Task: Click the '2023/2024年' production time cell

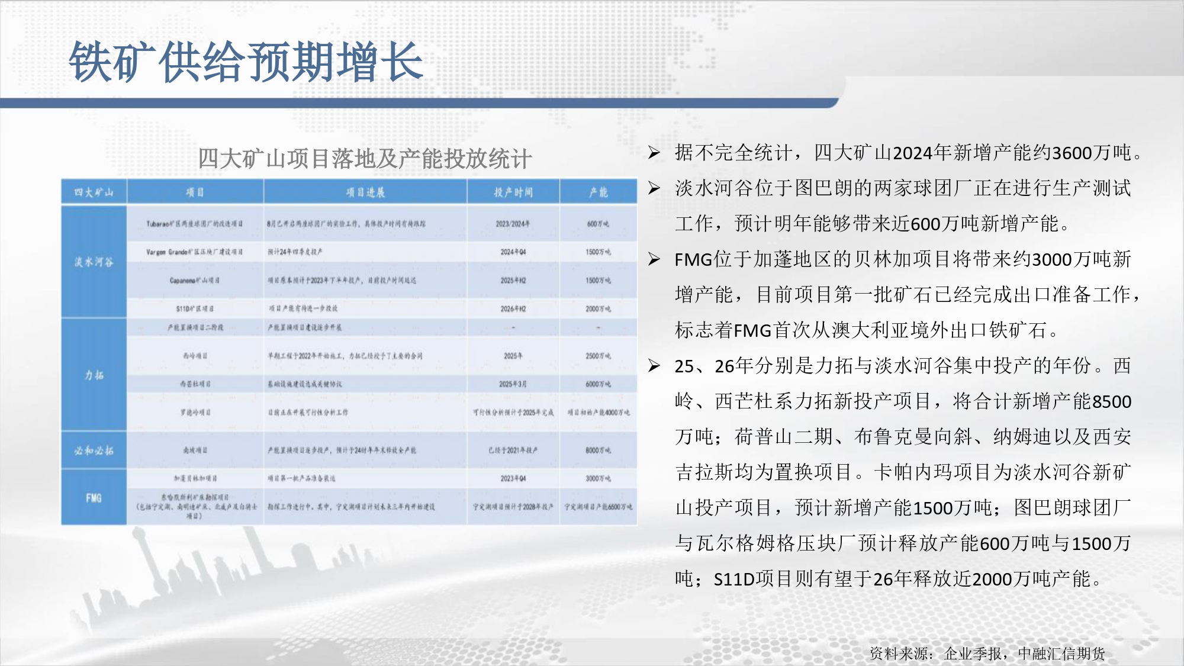Action: pos(513,224)
